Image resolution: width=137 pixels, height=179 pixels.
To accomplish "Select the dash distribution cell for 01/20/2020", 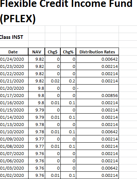I will click(x=97, y=88).
